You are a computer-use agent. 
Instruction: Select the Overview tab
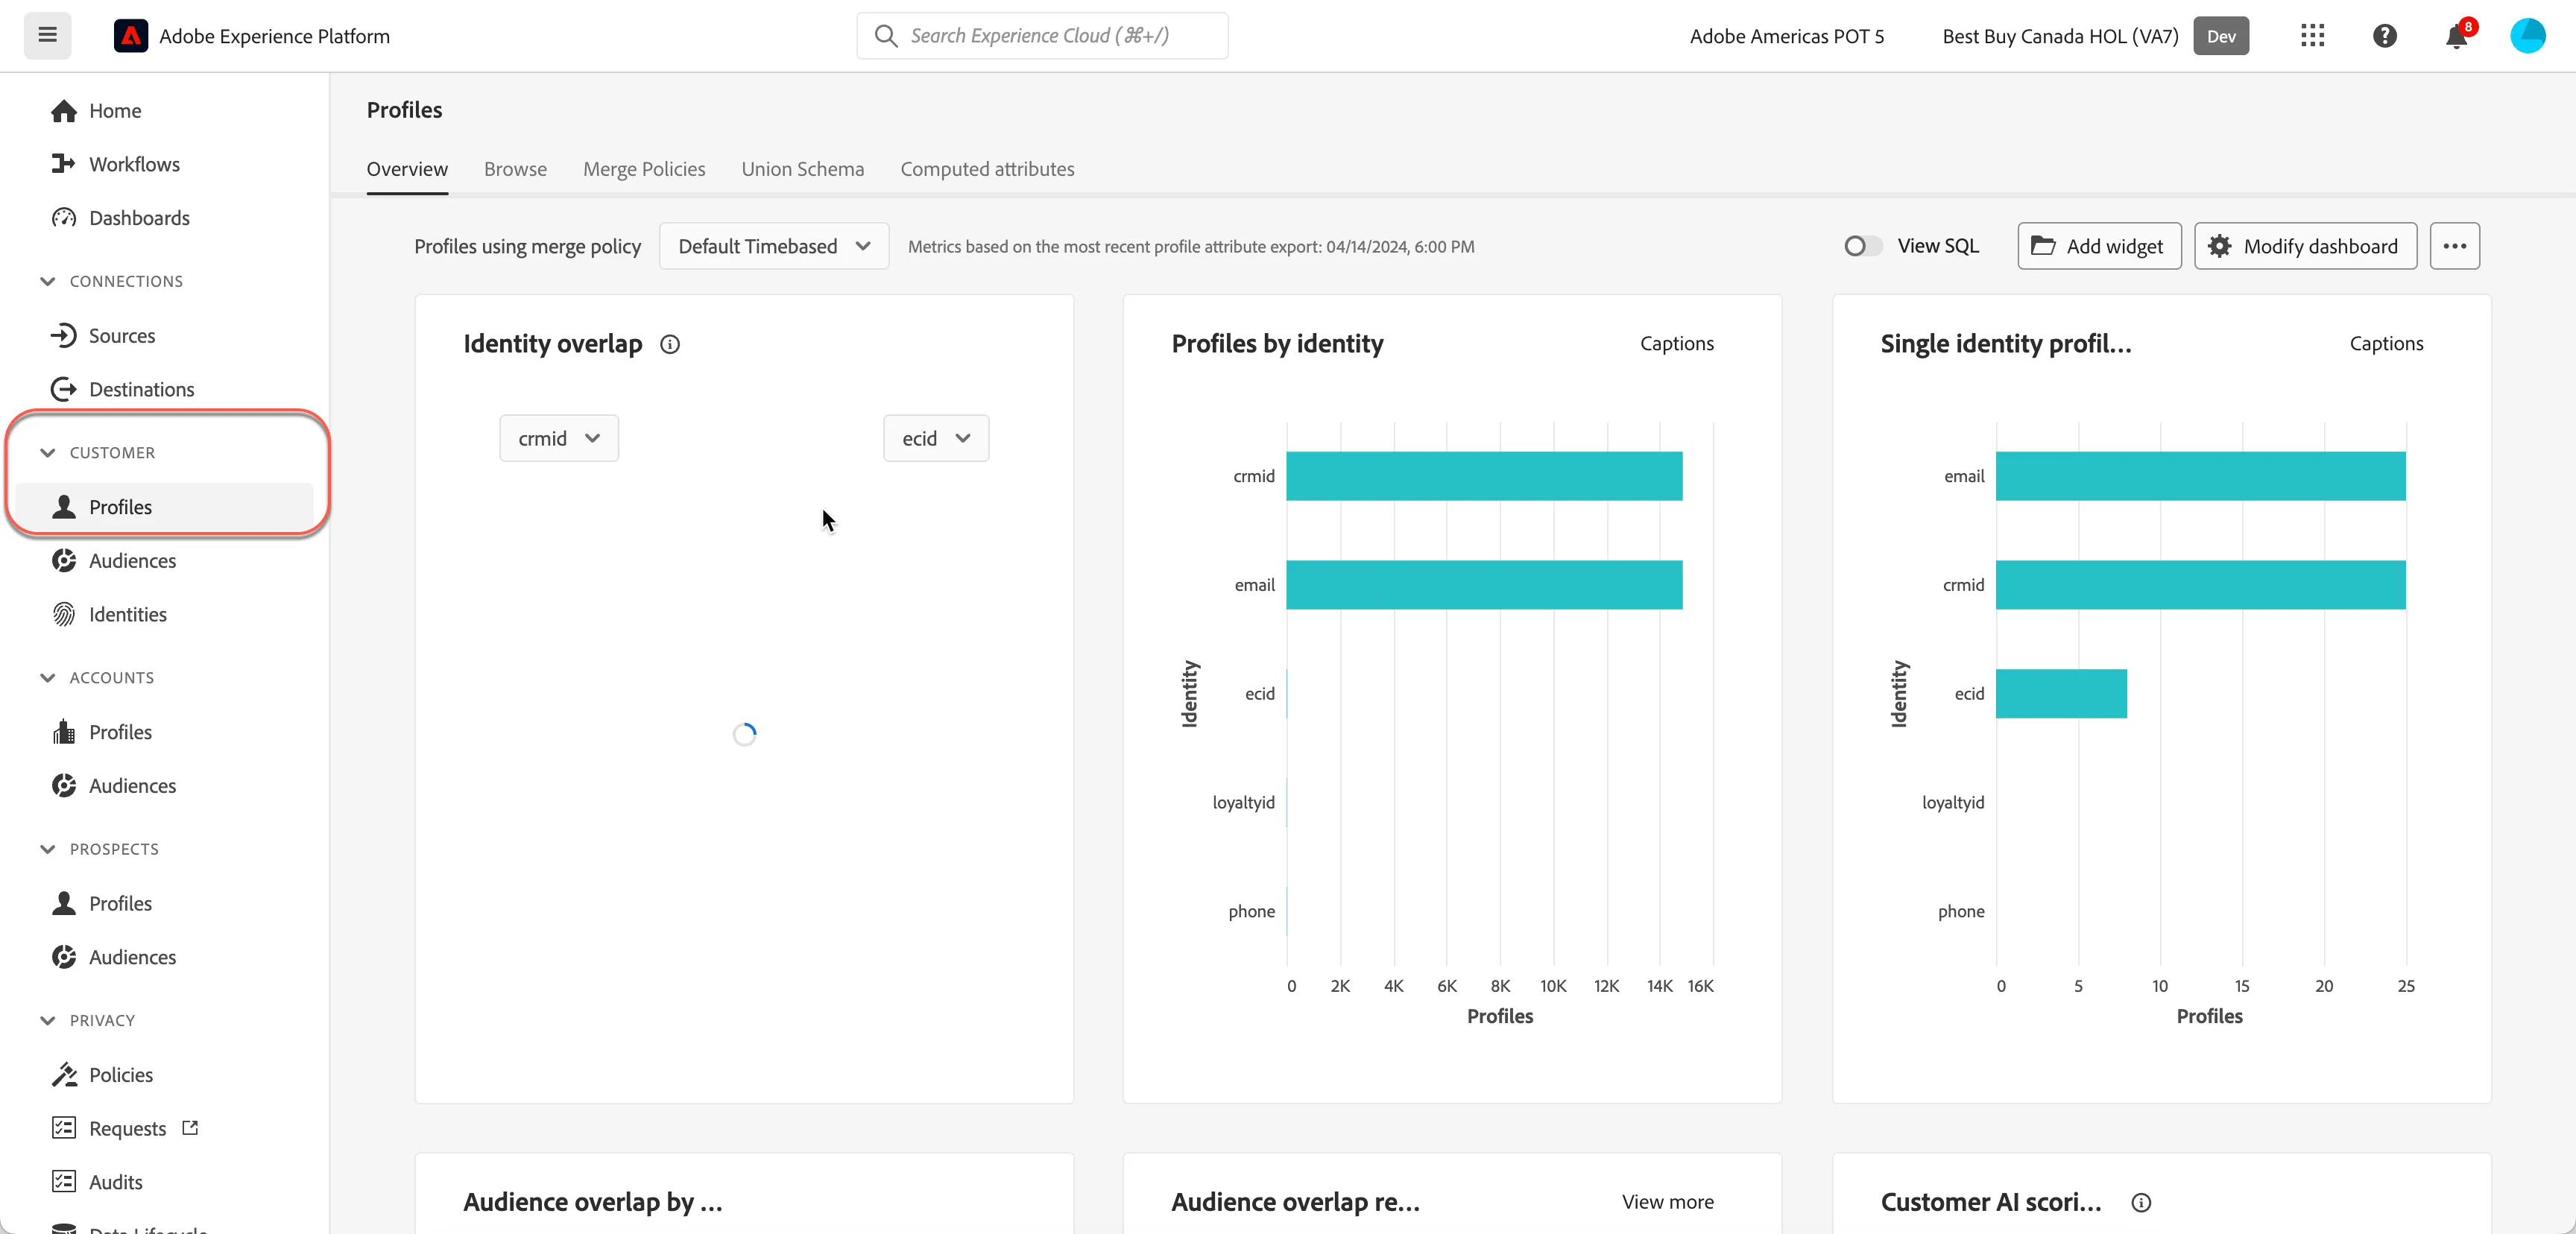pos(407,169)
